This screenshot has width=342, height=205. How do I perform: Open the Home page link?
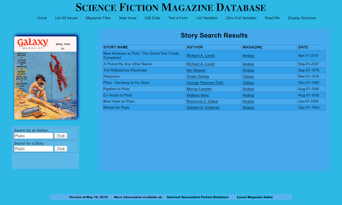[42, 18]
